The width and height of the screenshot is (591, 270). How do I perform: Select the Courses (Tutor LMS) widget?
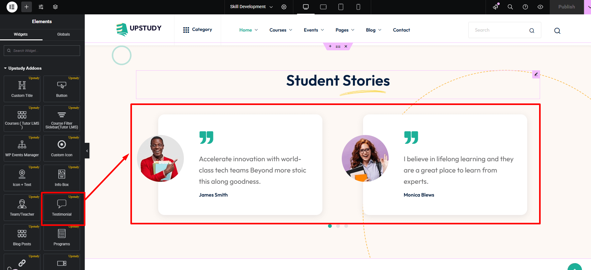[22, 118]
